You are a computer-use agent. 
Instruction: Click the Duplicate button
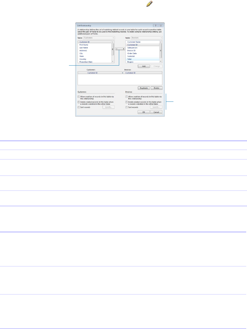coord(144,88)
